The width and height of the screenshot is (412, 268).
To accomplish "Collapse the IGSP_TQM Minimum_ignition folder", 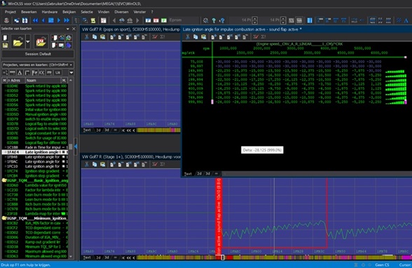I will coord(4,218).
